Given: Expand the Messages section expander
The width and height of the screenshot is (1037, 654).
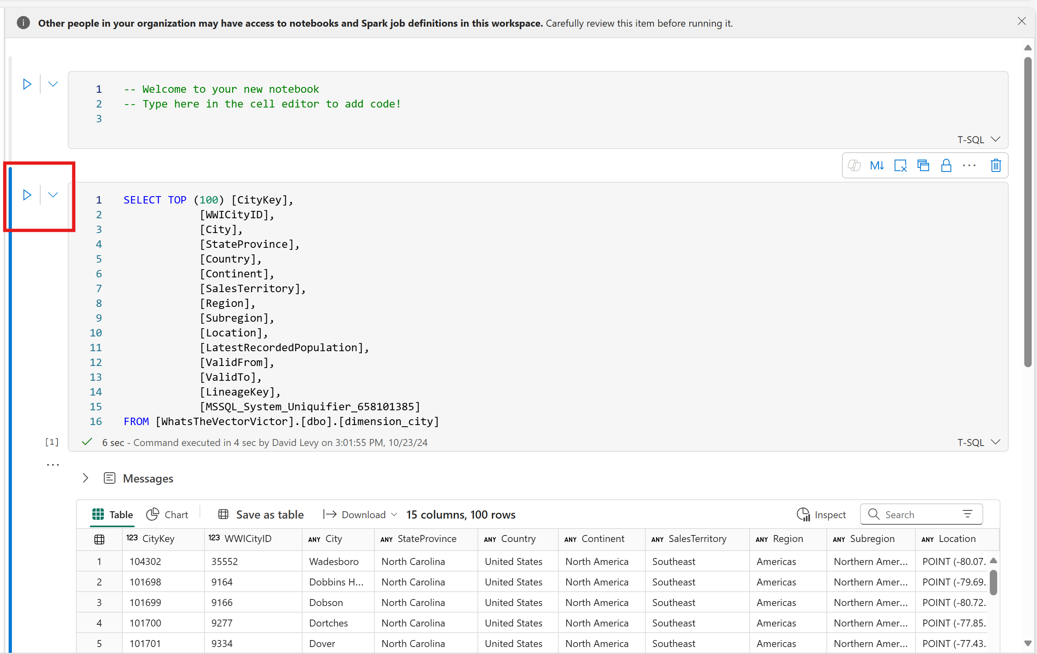Looking at the screenshot, I should [x=86, y=478].
